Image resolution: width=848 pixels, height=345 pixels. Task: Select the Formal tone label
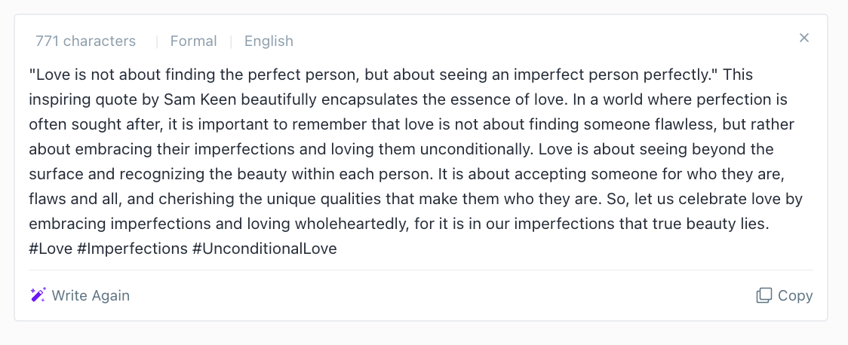pos(194,41)
